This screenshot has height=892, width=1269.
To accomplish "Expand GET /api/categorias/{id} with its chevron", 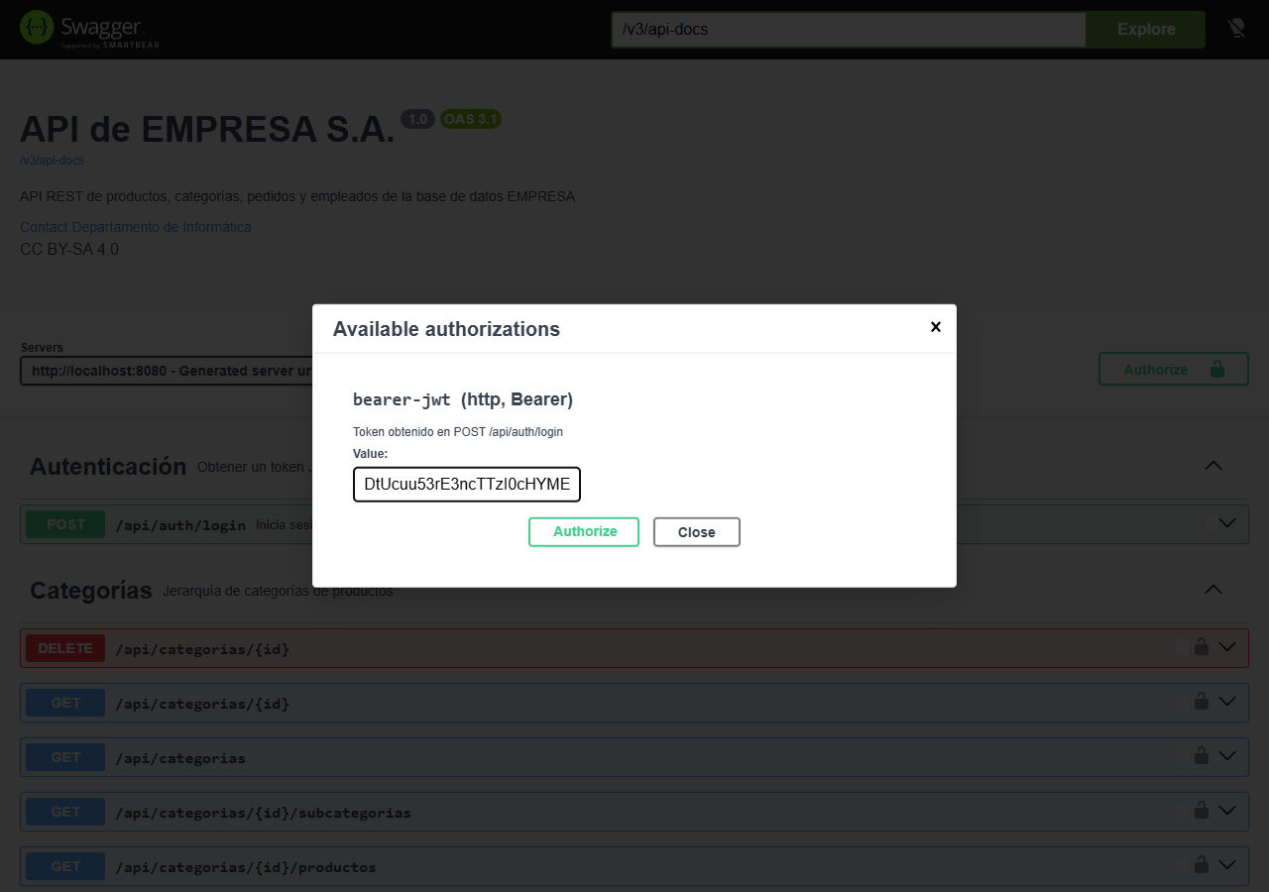I will coord(1227,702).
